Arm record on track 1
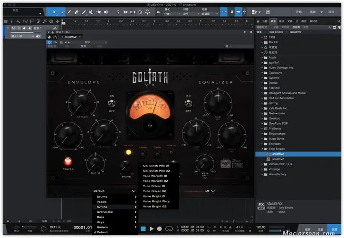The width and height of the screenshot is (344, 238). (x=24, y=29)
